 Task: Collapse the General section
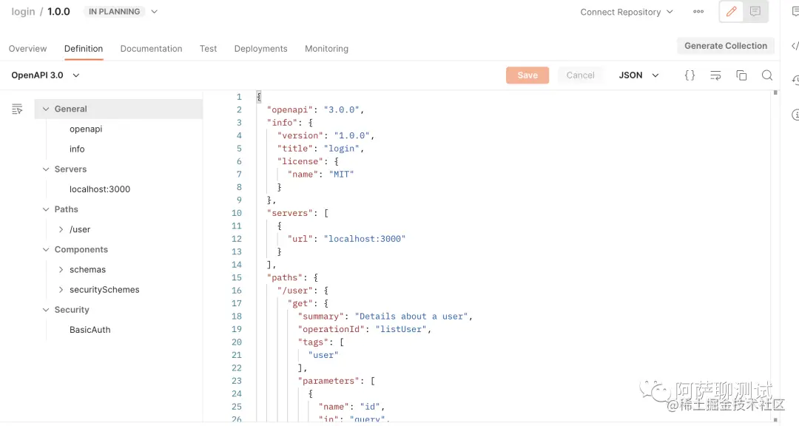pyautogui.click(x=46, y=109)
